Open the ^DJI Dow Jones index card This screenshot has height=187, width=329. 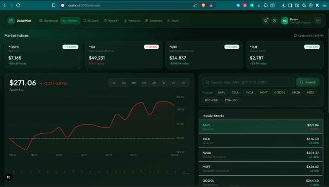pos(124,55)
